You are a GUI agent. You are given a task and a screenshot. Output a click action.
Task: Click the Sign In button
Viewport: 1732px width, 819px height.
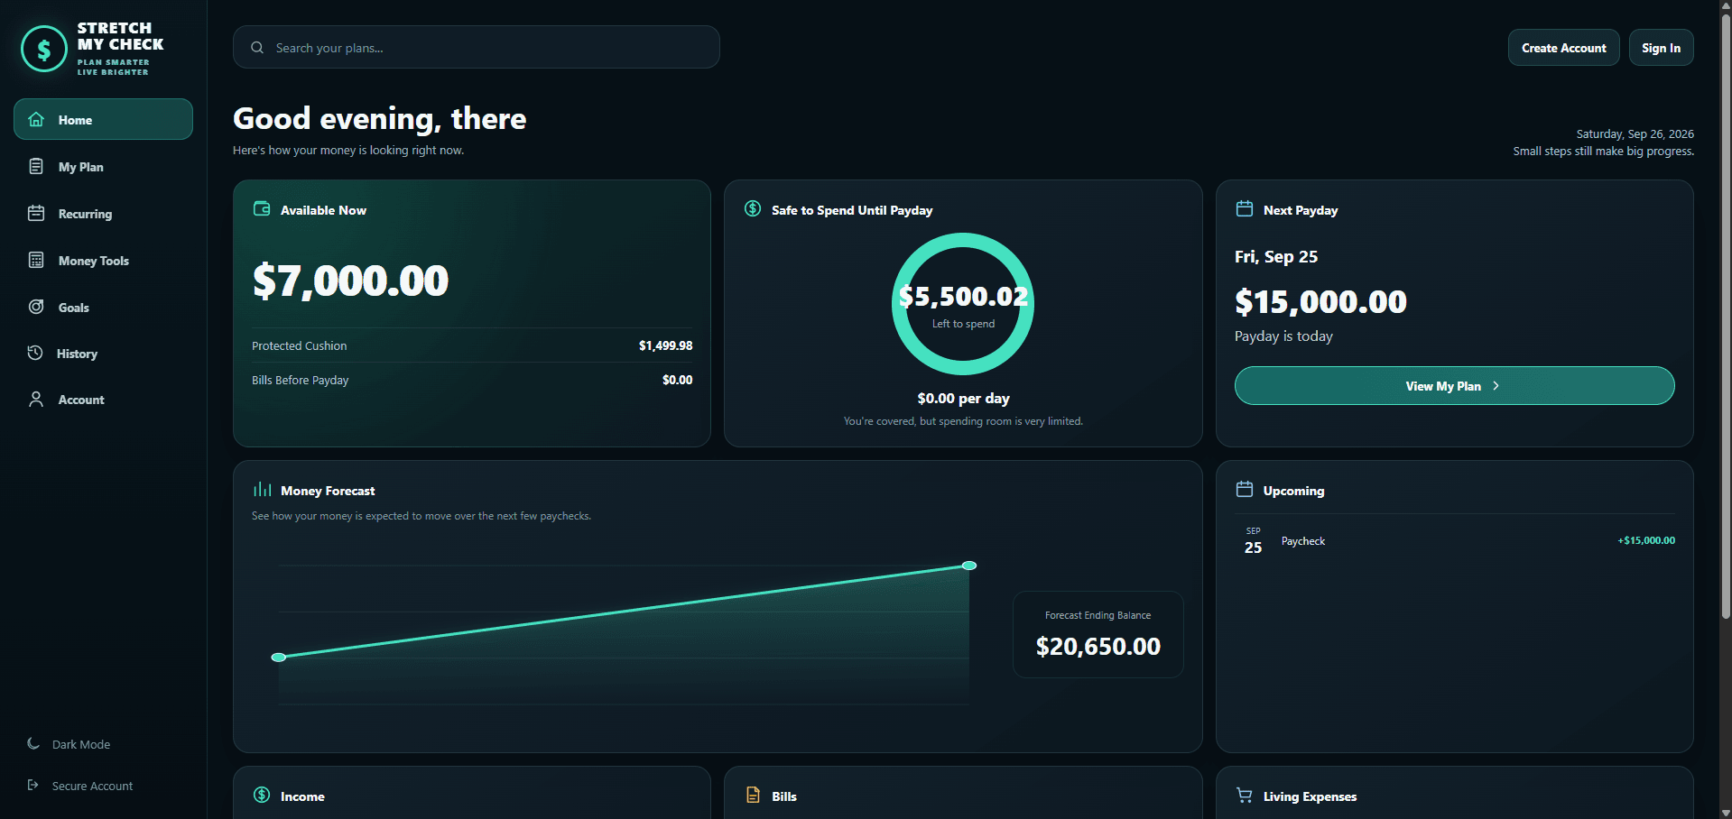(1661, 48)
